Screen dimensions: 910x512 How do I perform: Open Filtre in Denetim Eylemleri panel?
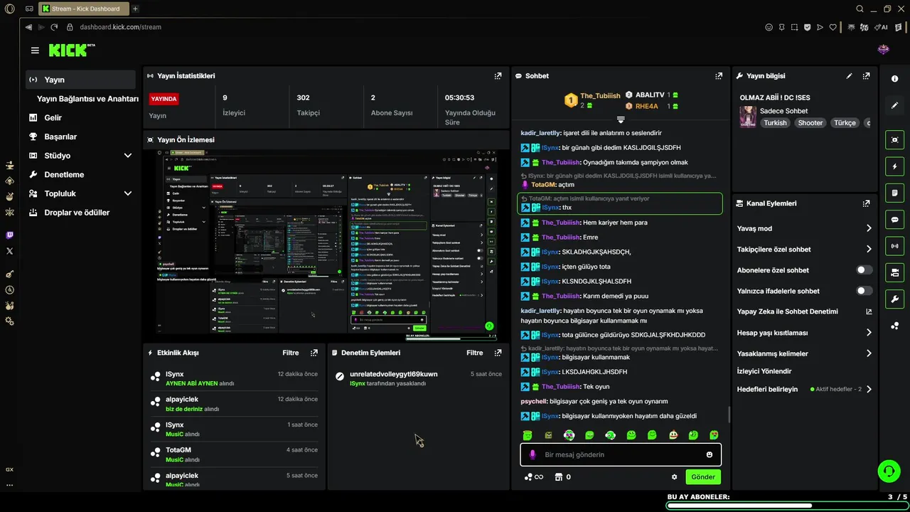click(x=474, y=353)
